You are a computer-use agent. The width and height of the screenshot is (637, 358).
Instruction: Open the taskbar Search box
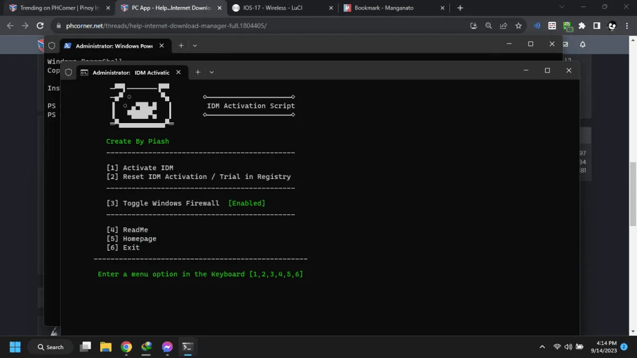tap(50, 347)
